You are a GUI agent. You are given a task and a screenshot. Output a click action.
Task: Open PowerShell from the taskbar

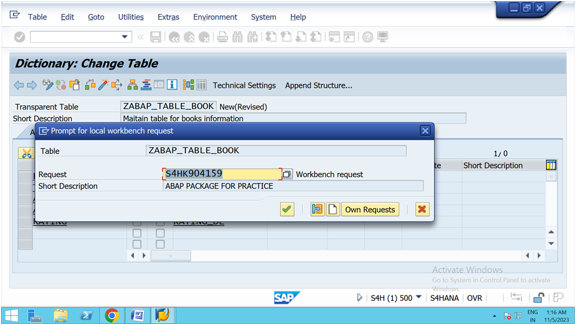[86, 316]
